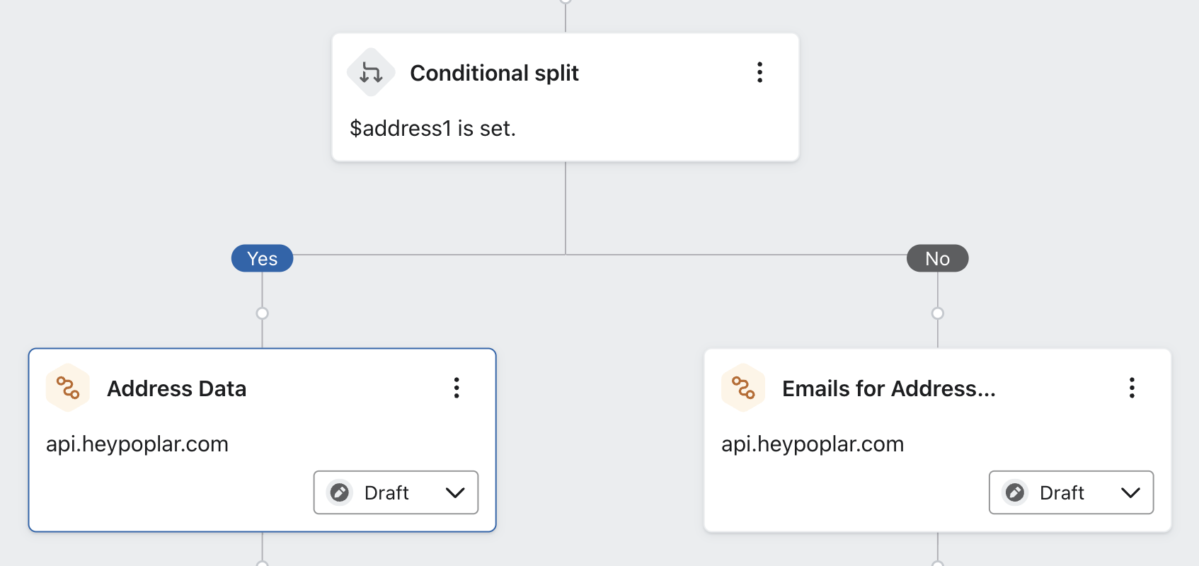Click connector node below Yes branch
The width and height of the screenshot is (1199, 566).
[x=262, y=313]
